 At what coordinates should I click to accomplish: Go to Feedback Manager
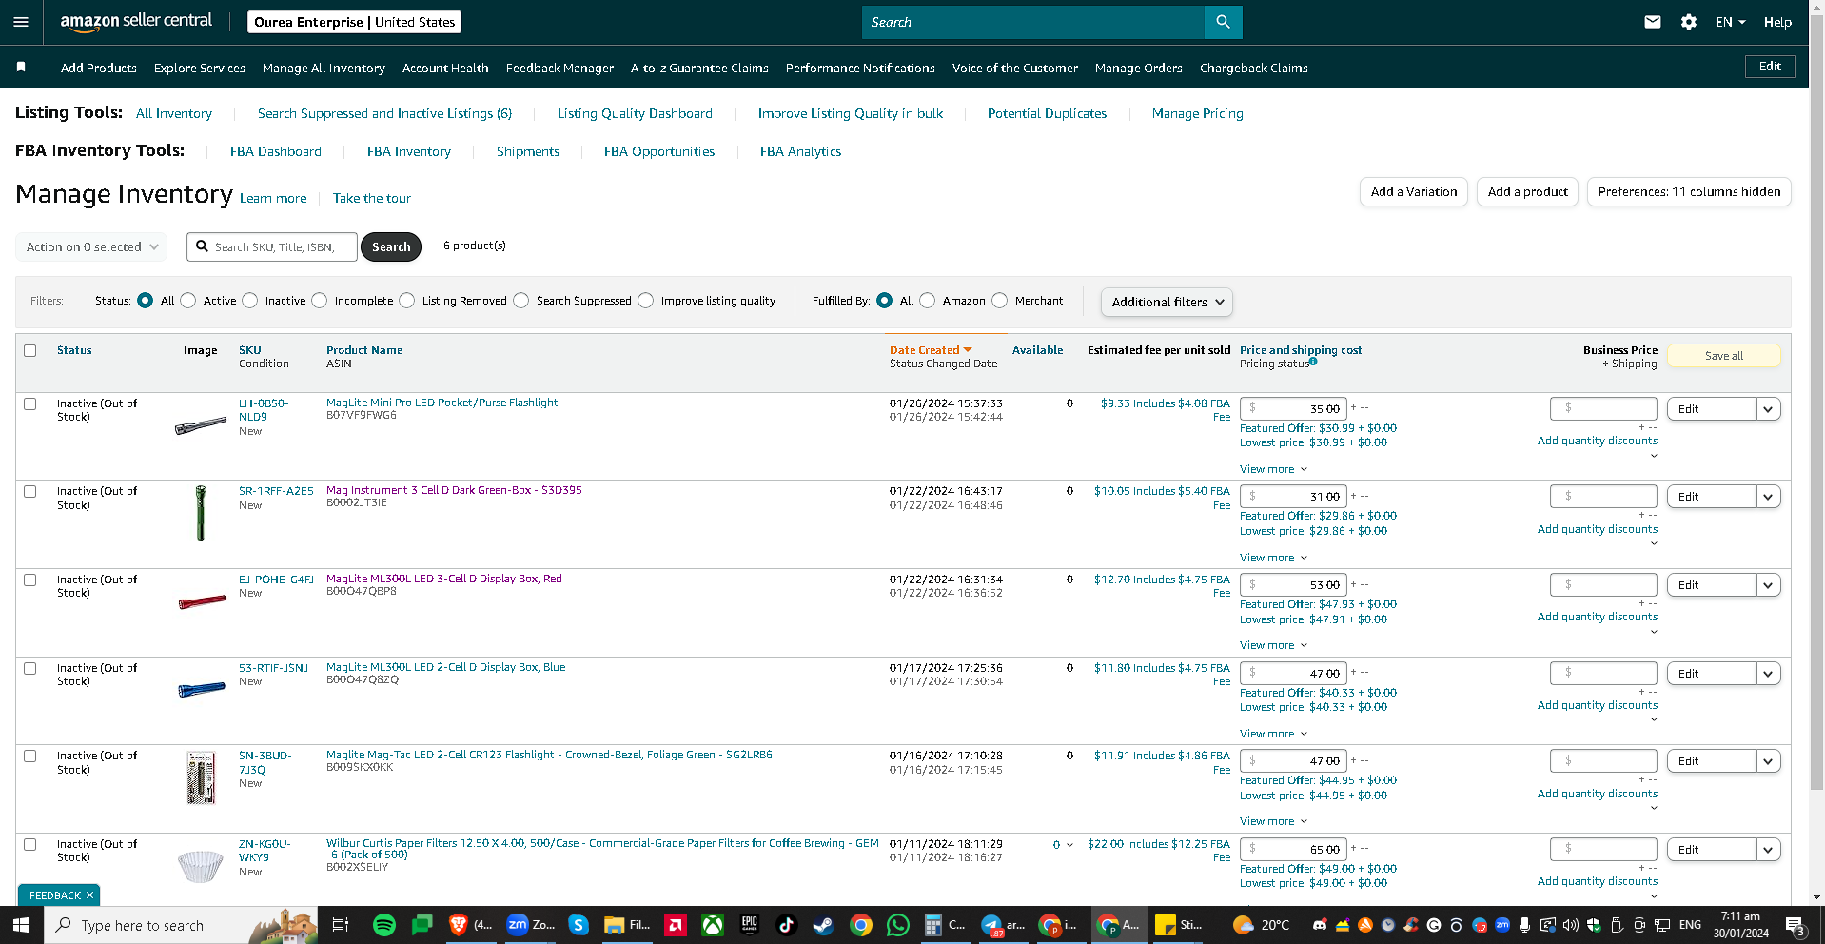tap(559, 68)
